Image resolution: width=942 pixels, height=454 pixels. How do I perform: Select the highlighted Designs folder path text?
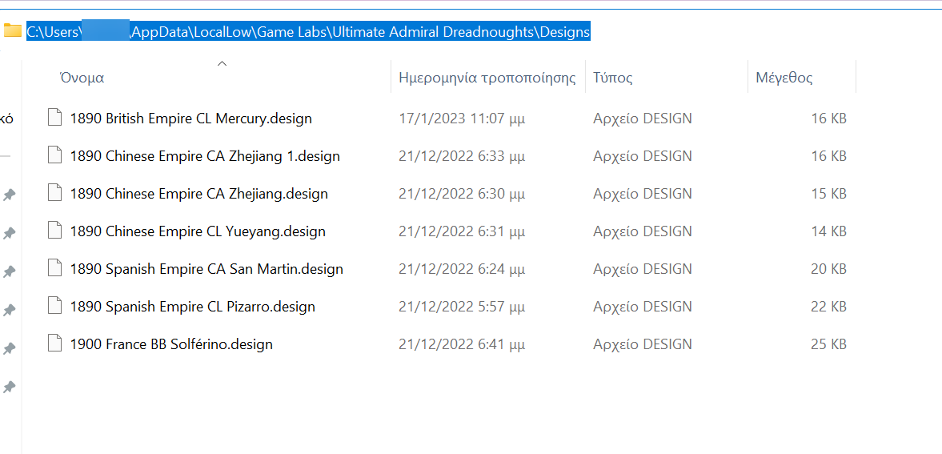point(308,30)
